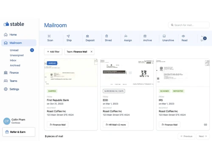Click the SHIPPED status tag

tap(52, 91)
